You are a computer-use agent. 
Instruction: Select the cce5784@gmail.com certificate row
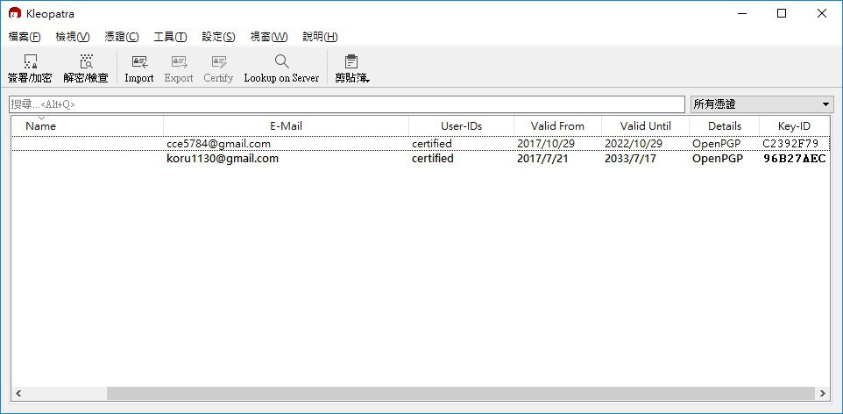pyautogui.click(x=421, y=144)
